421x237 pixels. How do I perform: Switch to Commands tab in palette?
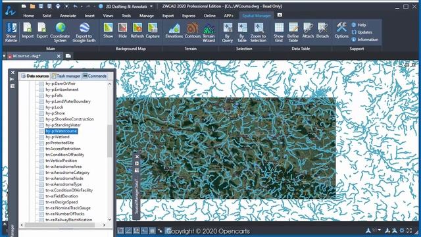95,76
